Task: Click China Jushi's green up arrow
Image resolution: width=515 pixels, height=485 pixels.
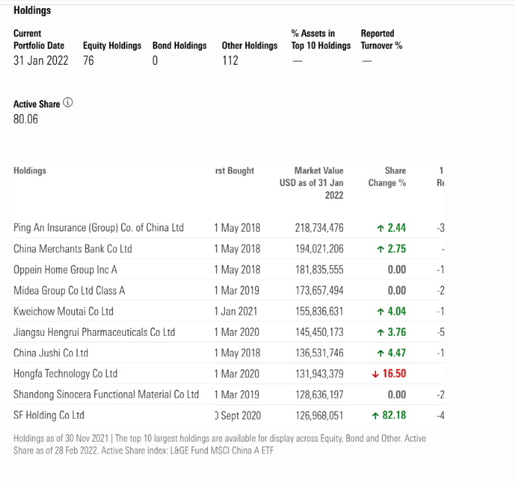Action: 380,354
